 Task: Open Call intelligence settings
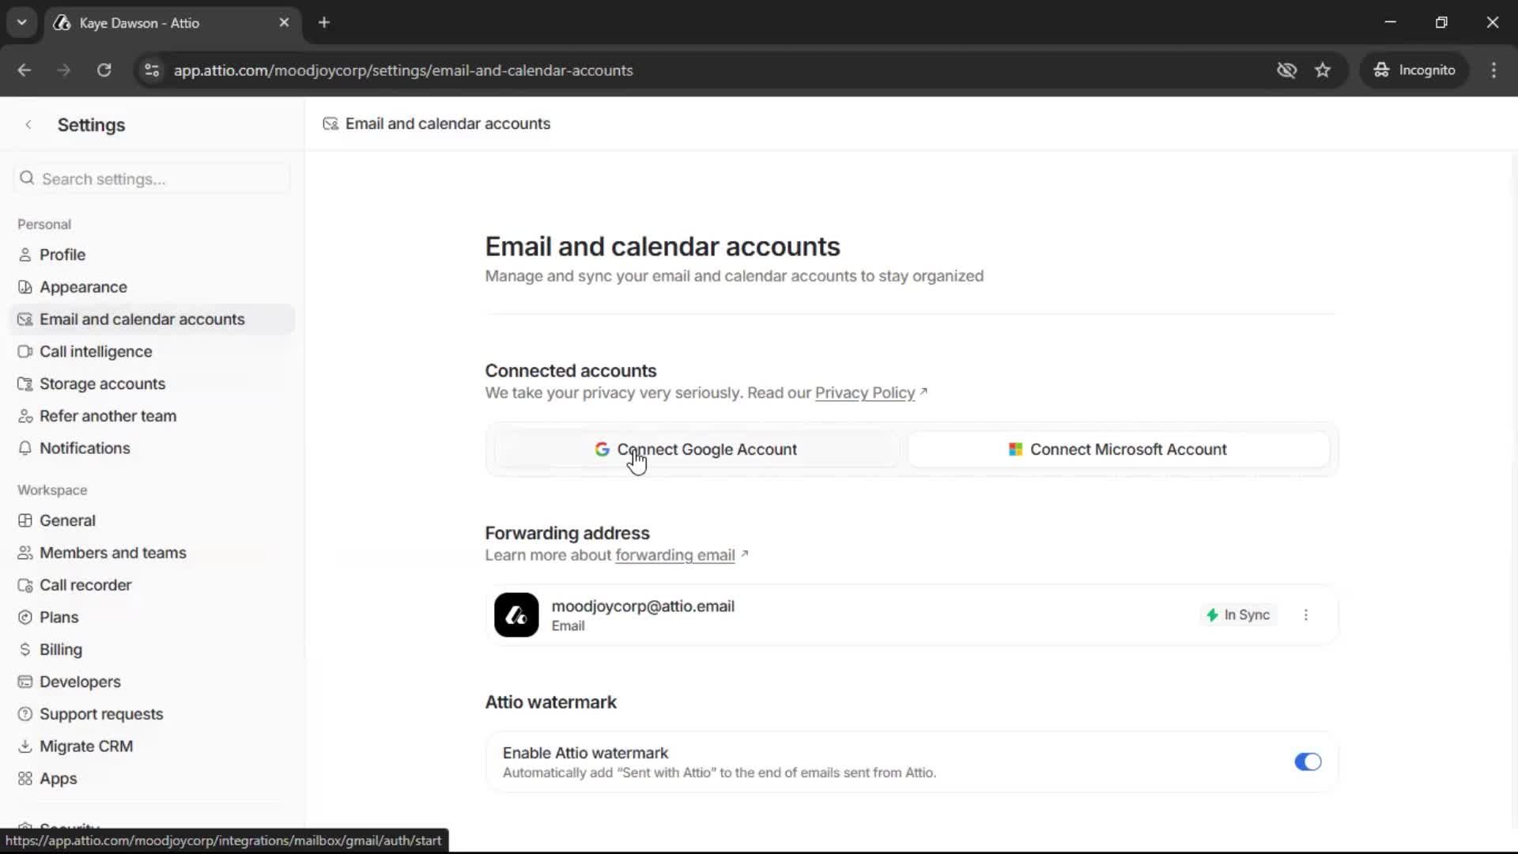tap(152, 352)
